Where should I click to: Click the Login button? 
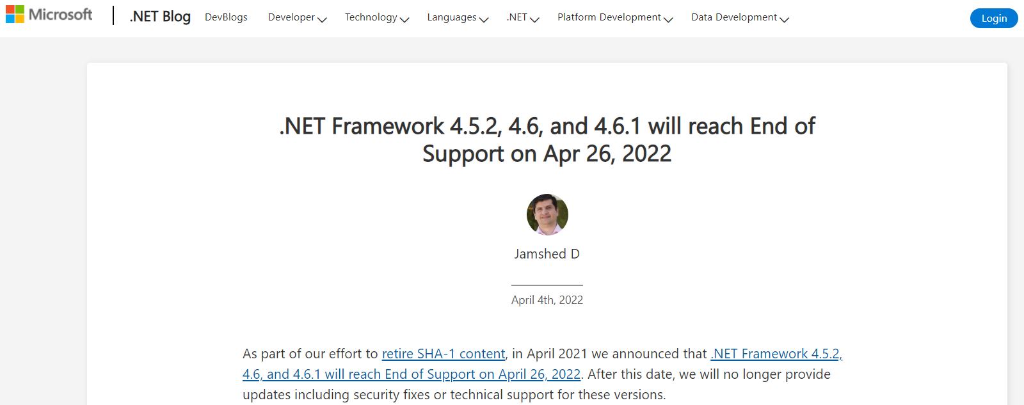994,18
